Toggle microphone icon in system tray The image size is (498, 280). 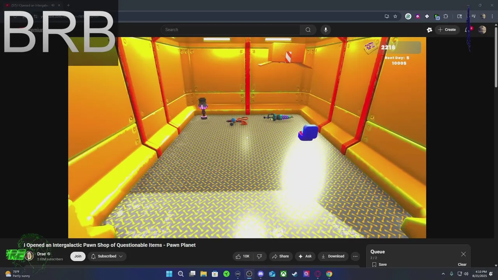pyautogui.click(x=451, y=274)
